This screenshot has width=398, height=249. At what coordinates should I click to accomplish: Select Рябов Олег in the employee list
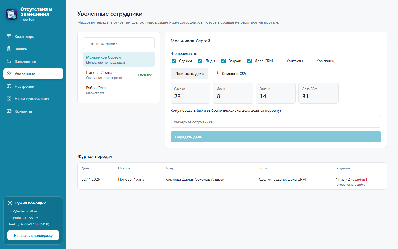click(119, 90)
